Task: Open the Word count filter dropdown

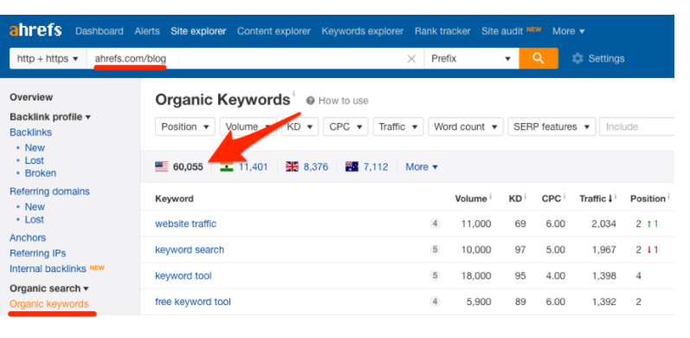Action: (x=466, y=127)
